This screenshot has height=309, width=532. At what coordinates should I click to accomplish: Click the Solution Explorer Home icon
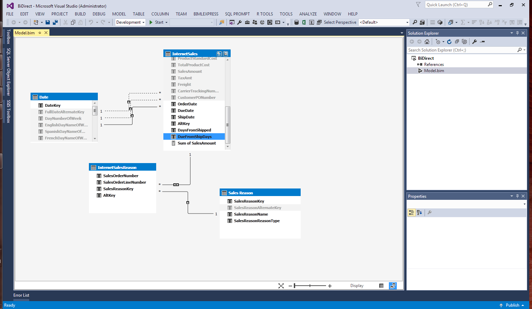click(x=427, y=42)
